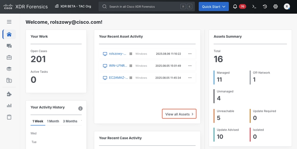Click the history clock icon in header
Image resolution: width=297 pixels, height=149 pixels.
coord(265,7)
